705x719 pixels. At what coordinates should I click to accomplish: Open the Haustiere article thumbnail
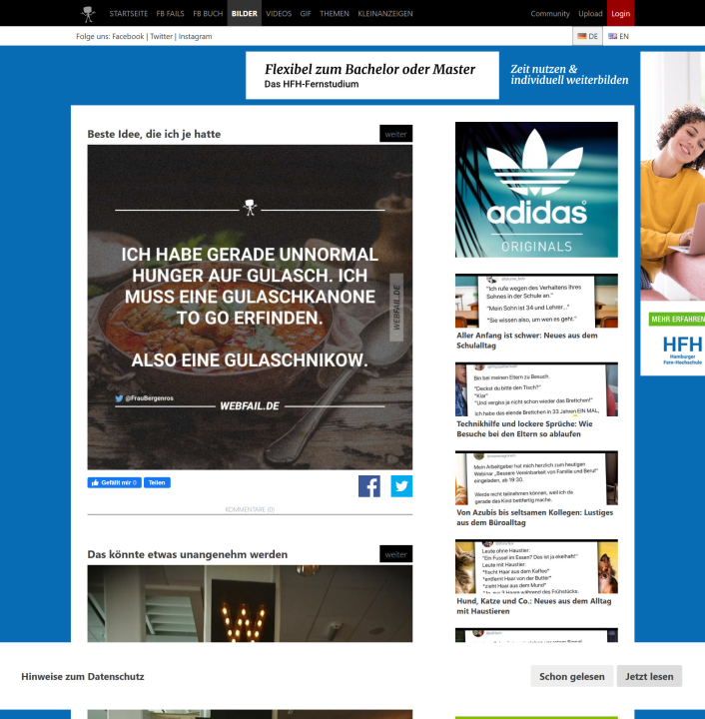point(536,566)
